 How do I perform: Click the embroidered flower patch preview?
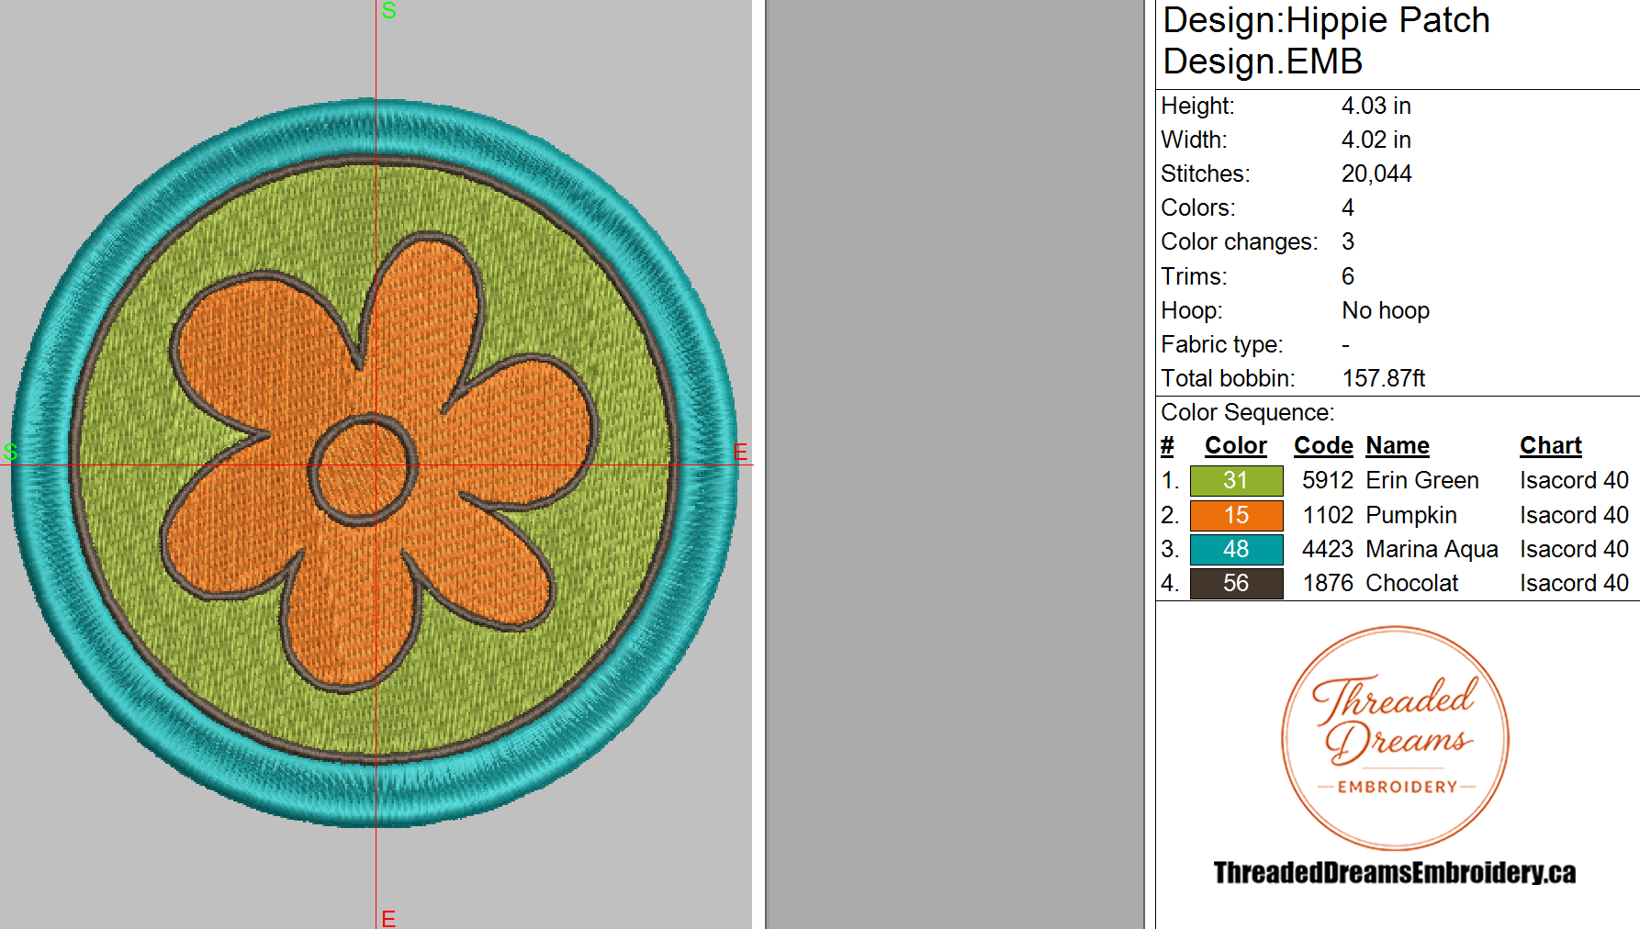coord(375,463)
